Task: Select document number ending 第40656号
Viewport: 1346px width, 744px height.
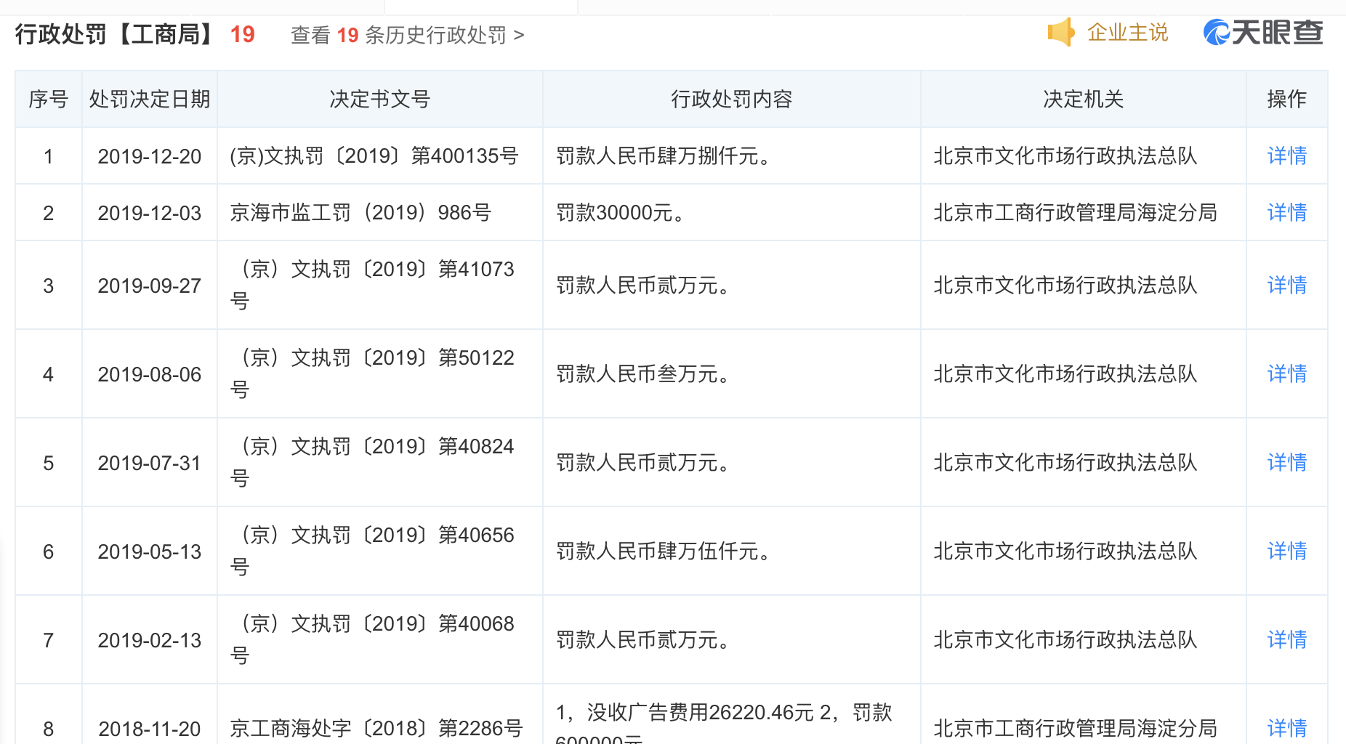Action: tap(372, 551)
